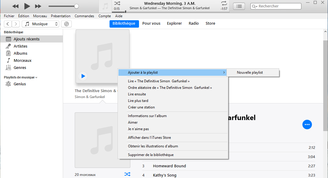Choose Lire plus tard from context menu

pos(173,100)
